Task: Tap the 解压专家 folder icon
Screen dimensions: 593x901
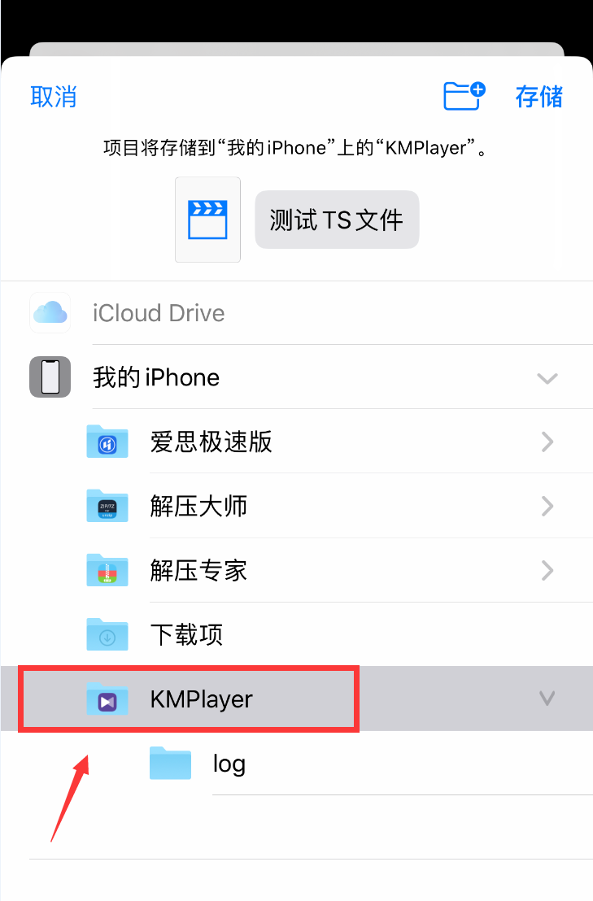Action: (x=107, y=570)
